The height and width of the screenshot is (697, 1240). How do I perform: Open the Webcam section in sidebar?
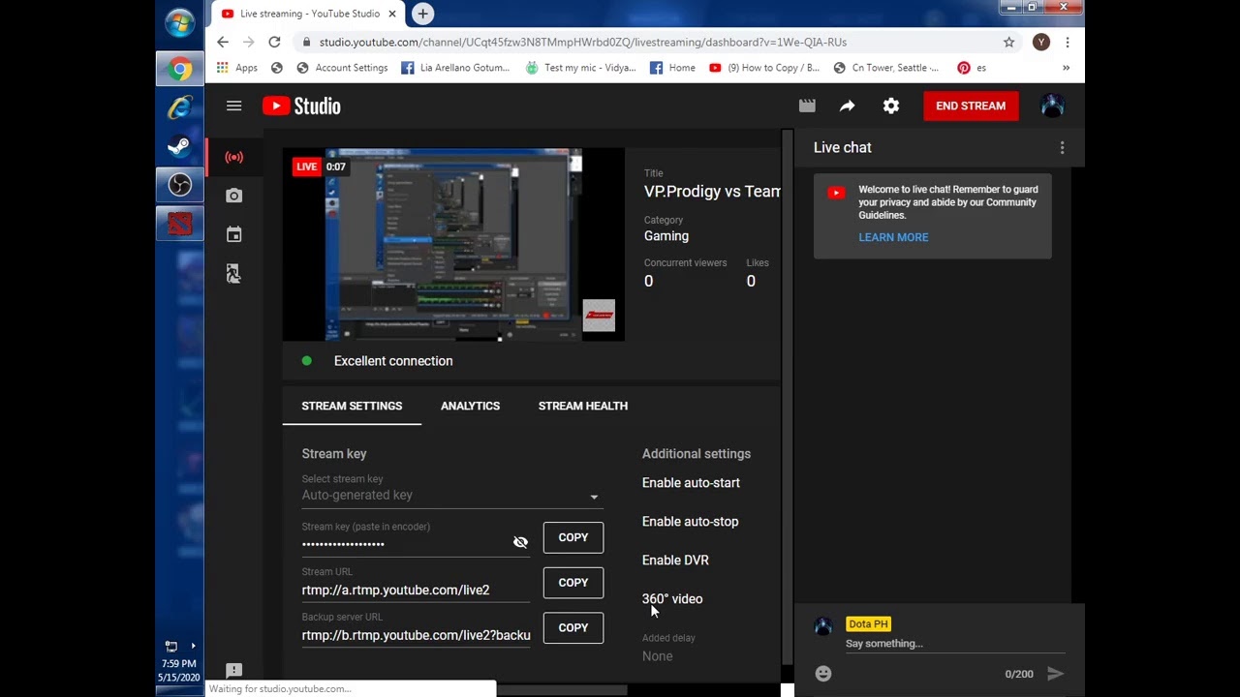(233, 196)
